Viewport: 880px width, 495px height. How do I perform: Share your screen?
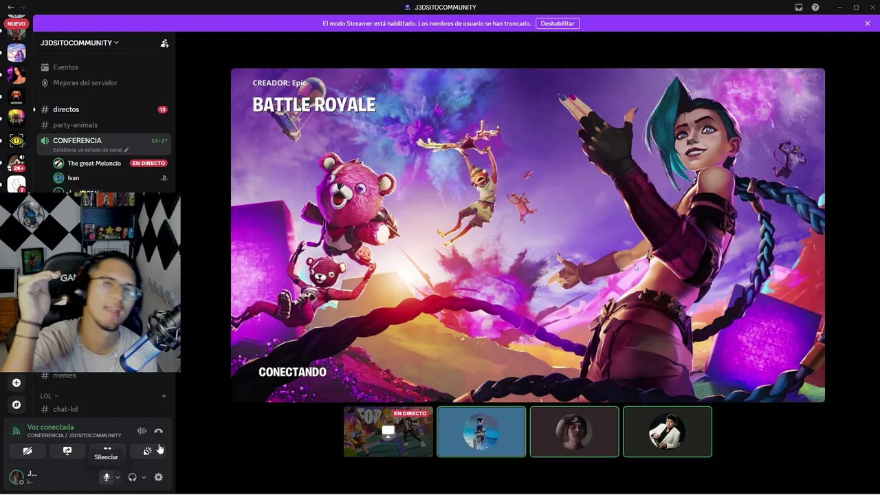pos(67,451)
